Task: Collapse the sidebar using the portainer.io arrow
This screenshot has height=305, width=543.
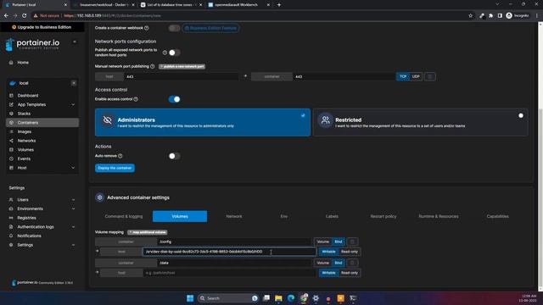Action: point(75,42)
